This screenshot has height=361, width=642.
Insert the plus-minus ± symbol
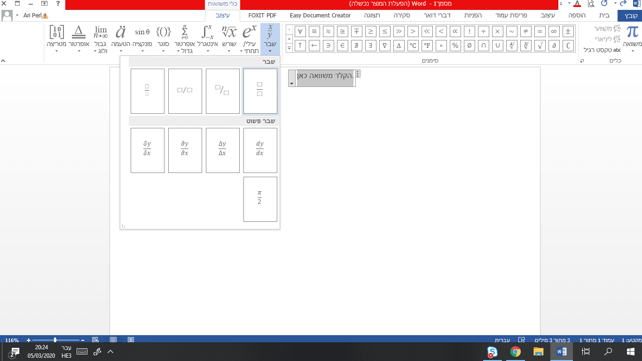[x=568, y=32]
